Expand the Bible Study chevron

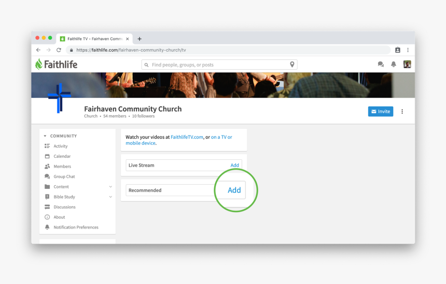(x=110, y=197)
